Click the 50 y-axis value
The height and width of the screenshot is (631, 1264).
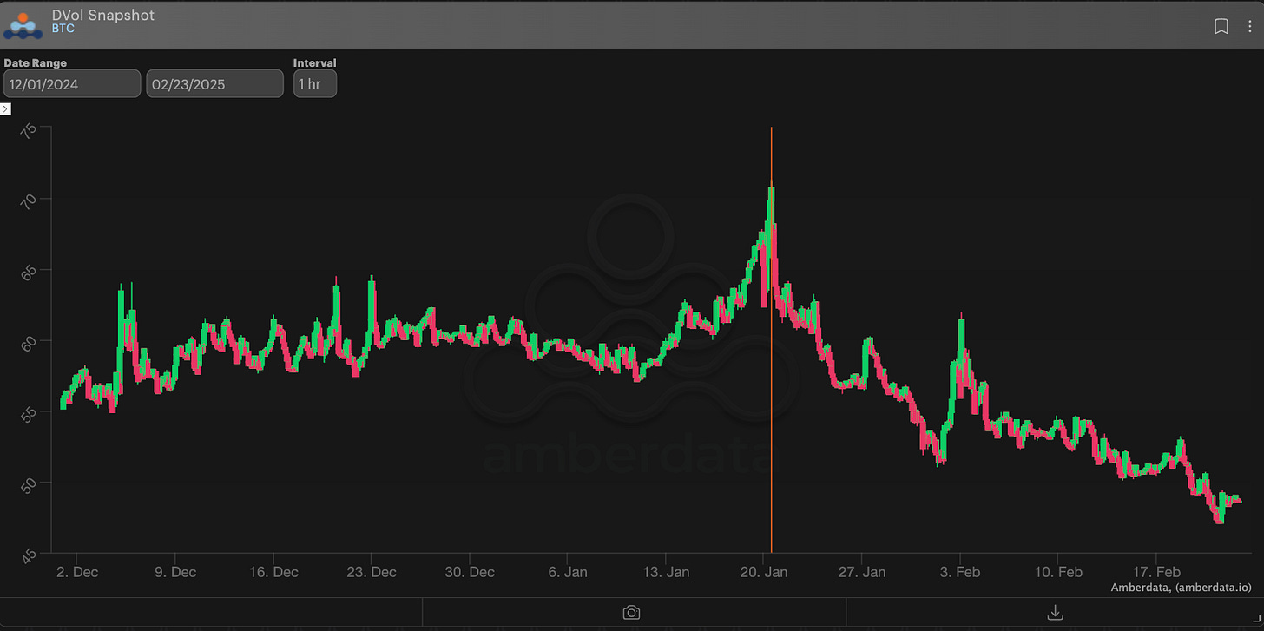pyautogui.click(x=29, y=484)
